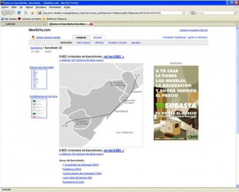Select the obra nueva category
The height and width of the screenshot is (192, 239).
(84, 42)
